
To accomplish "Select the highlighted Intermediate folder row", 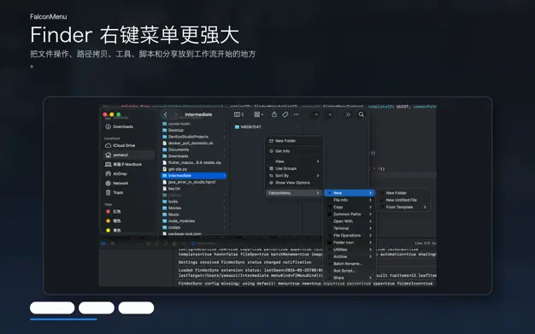I will (x=193, y=176).
